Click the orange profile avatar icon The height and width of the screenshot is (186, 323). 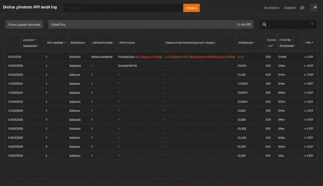click(314, 8)
